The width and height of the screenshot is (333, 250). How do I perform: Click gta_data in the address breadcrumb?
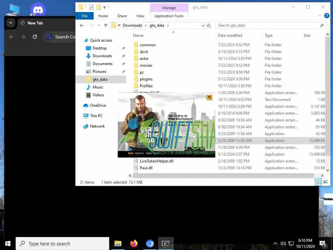click(157, 25)
